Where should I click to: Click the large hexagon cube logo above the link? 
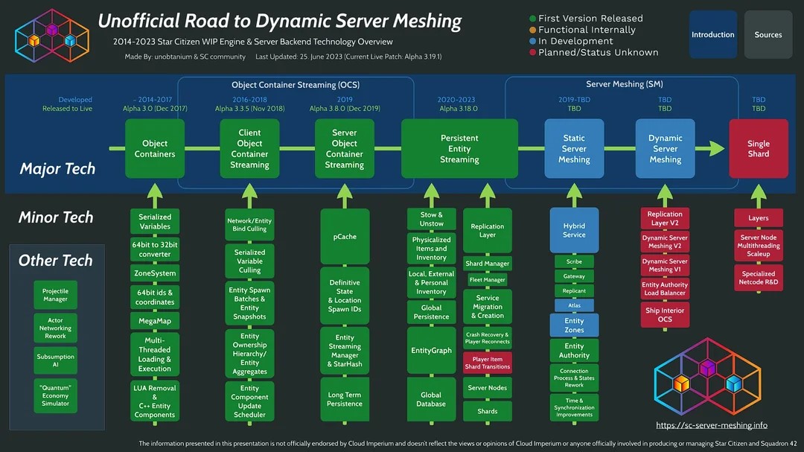(x=708, y=377)
